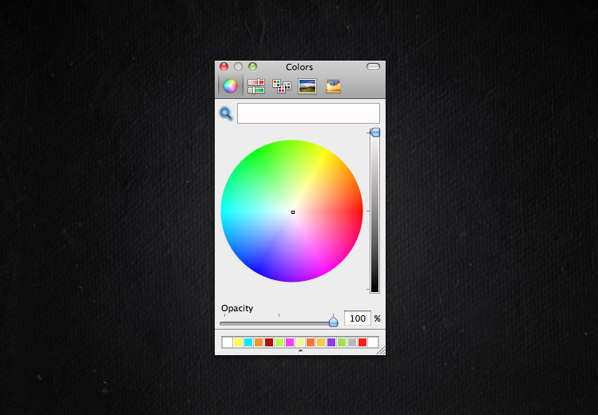Click the center of the color wheel
This screenshot has height=415, width=598.
pyautogui.click(x=293, y=212)
